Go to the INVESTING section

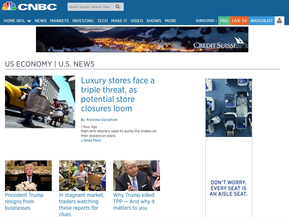(x=83, y=21)
